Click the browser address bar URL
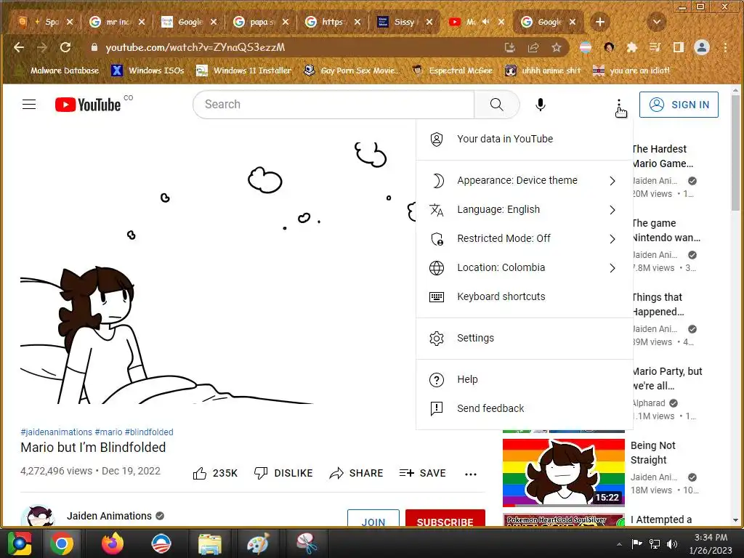This screenshot has height=558, width=744. tap(195, 47)
